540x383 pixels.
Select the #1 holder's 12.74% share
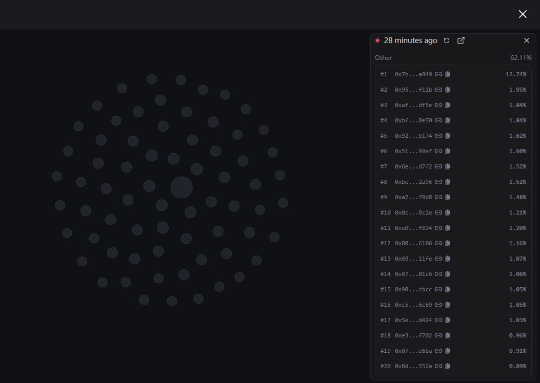515,74
